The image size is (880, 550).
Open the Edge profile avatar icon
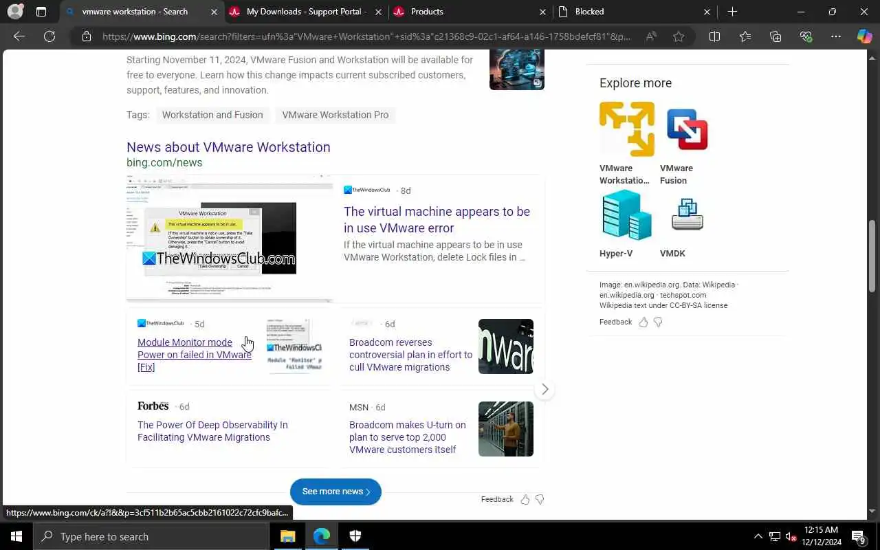pos(15,12)
